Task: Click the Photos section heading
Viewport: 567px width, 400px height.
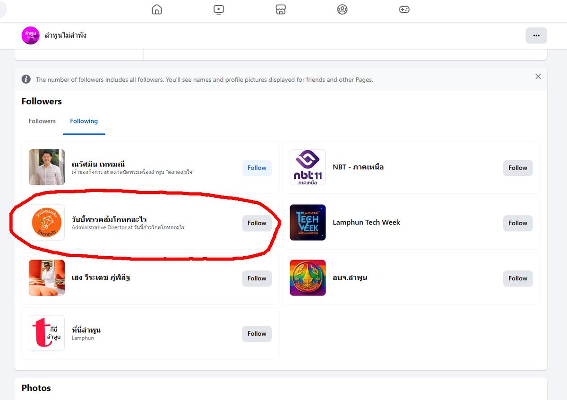Action: (x=36, y=388)
